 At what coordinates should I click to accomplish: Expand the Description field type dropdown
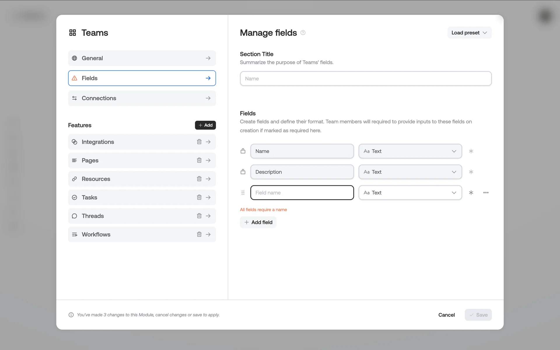410,172
